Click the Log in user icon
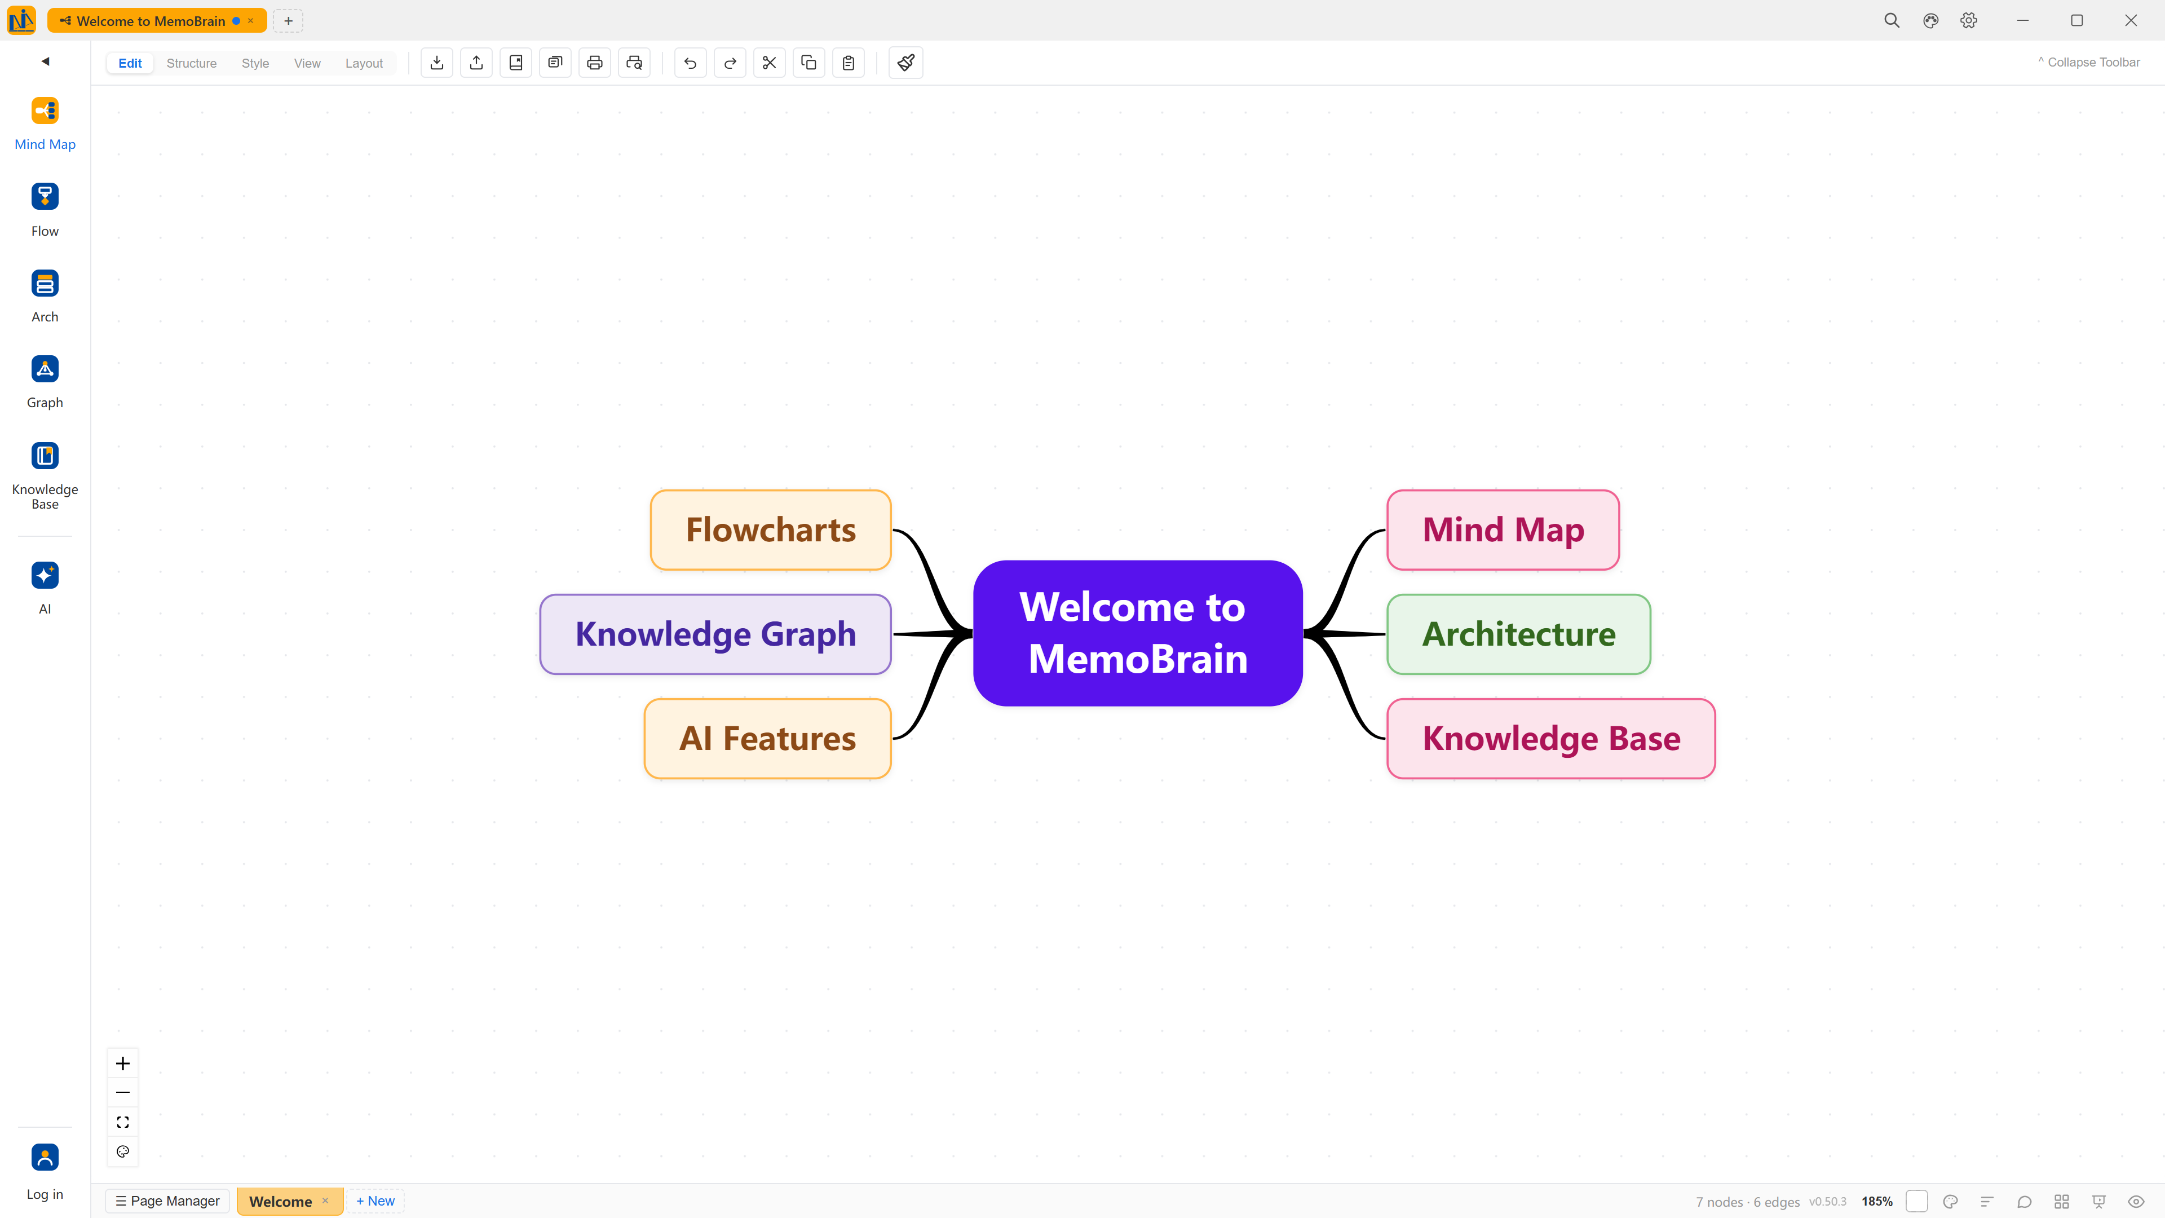Image resolution: width=2165 pixels, height=1218 pixels. tap(45, 1158)
